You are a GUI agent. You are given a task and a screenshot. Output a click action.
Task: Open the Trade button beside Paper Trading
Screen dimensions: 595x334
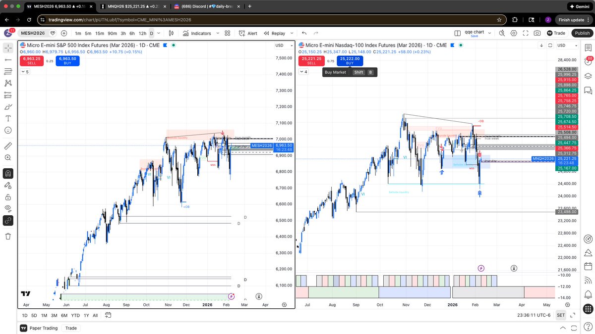[71, 328]
